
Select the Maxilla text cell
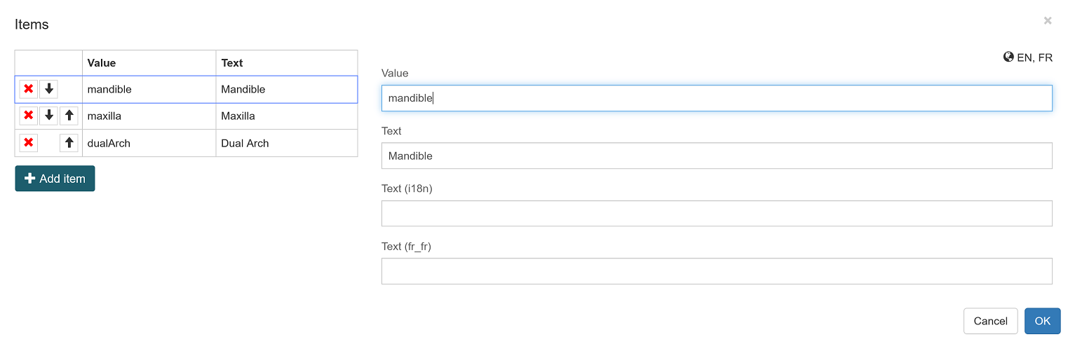(x=286, y=116)
